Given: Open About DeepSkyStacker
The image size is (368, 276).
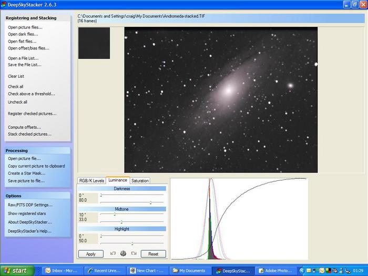Looking at the screenshot, I should [x=30, y=222].
